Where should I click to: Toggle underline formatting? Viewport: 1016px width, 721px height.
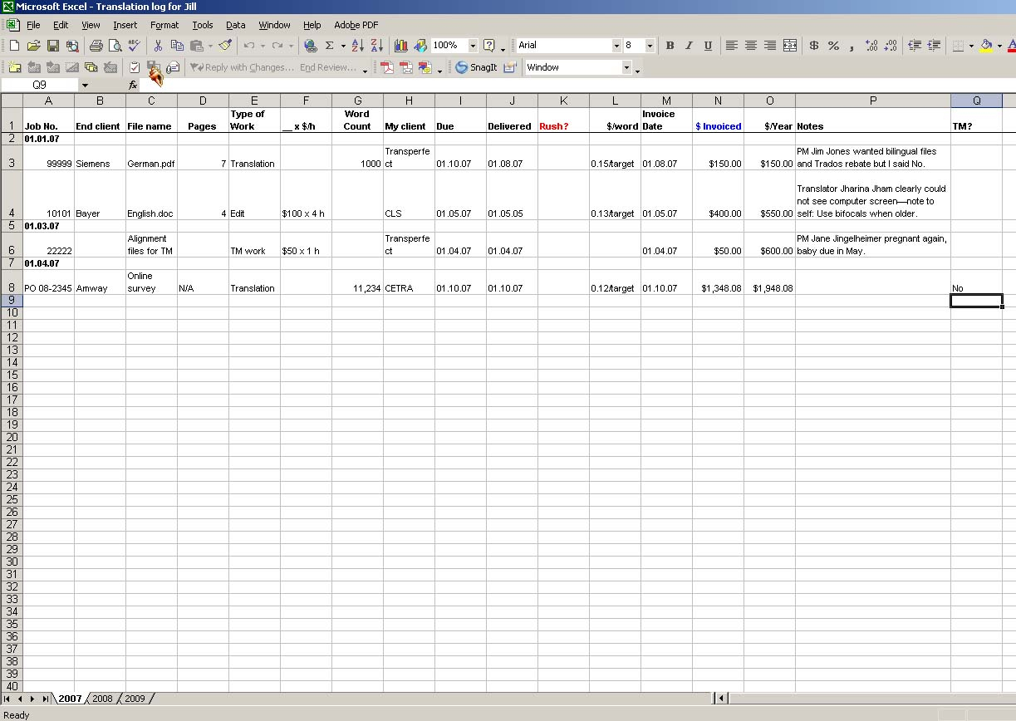point(708,46)
